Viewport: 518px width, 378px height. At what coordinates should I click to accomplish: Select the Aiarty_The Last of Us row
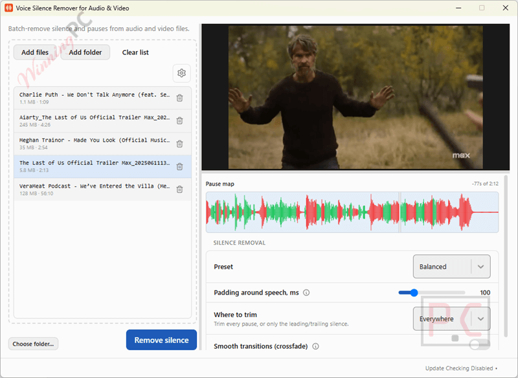coord(102,121)
